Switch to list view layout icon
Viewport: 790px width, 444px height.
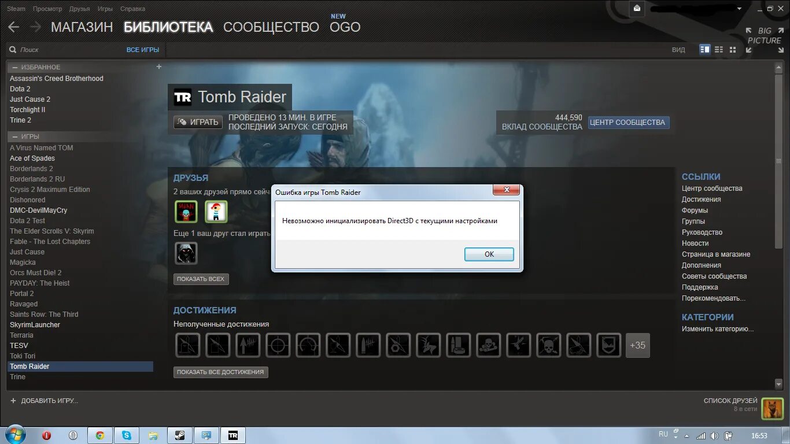pos(719,50)
